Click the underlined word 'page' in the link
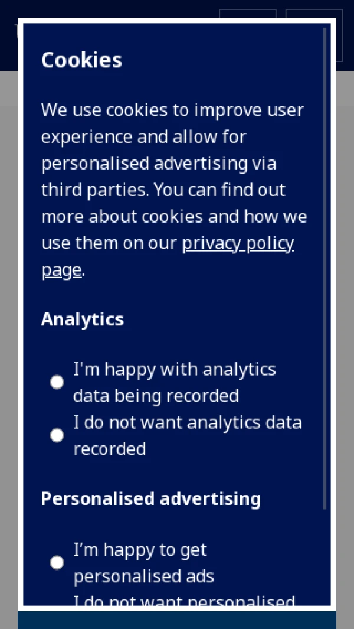 tap(61, 270)
